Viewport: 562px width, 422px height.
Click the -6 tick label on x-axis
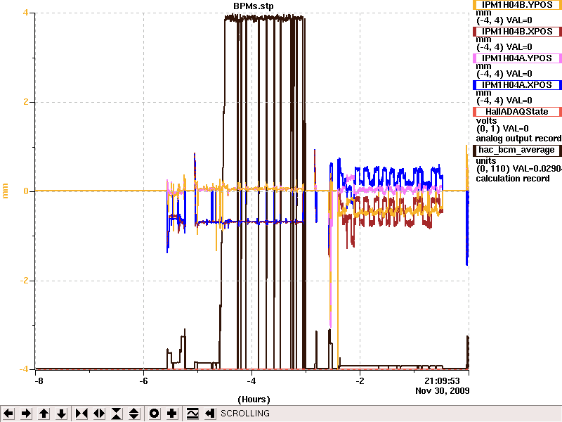[143, 381]
